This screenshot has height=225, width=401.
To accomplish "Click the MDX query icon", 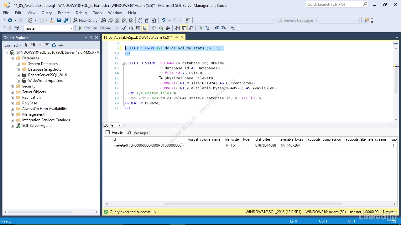I will pyautogui.click(x=110, y=20).
